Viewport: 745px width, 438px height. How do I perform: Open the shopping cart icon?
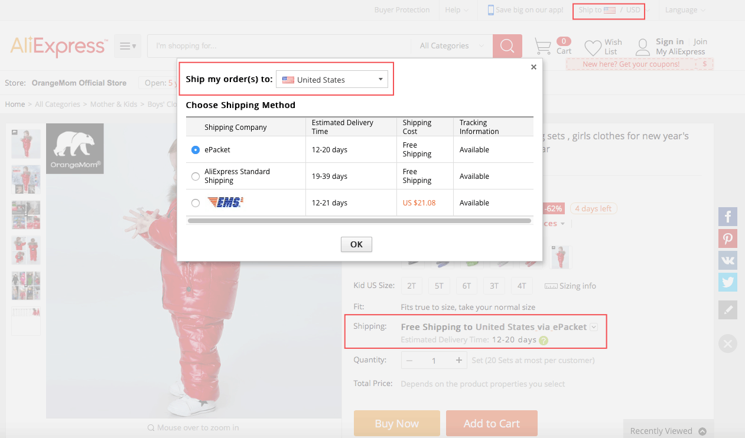tap(543, 46)
